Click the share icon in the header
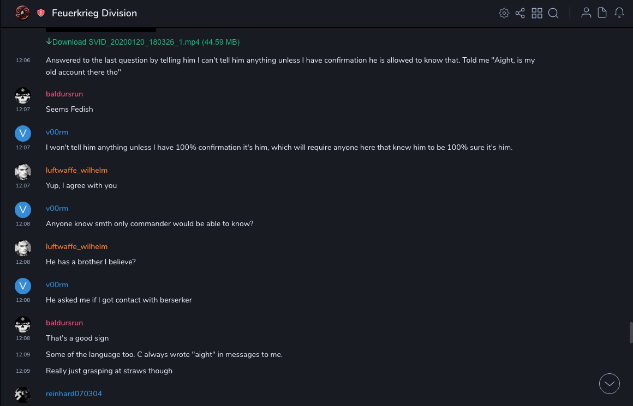The height and width of the screenshot is (406, 633). coord(520,13)
